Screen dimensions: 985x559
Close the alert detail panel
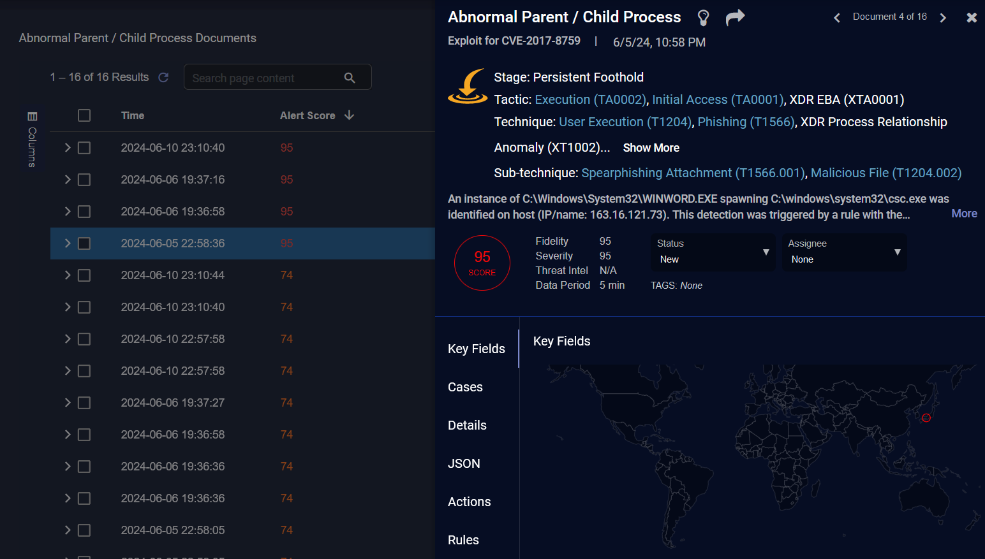pos(972,18)
